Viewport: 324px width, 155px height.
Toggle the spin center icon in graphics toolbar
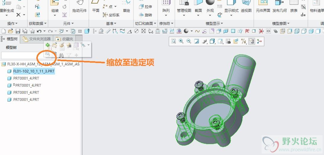click(x=259, y=41)
